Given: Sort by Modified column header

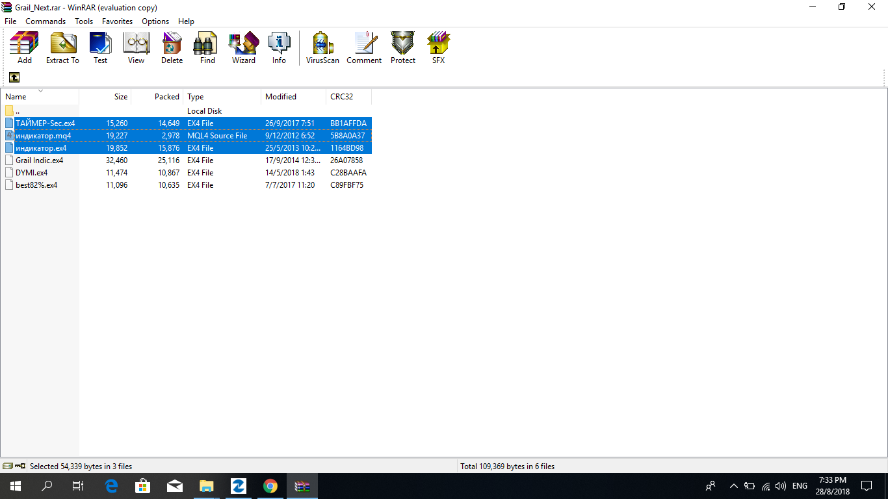Looking at the screenshot, I should [x=294, y=97].
